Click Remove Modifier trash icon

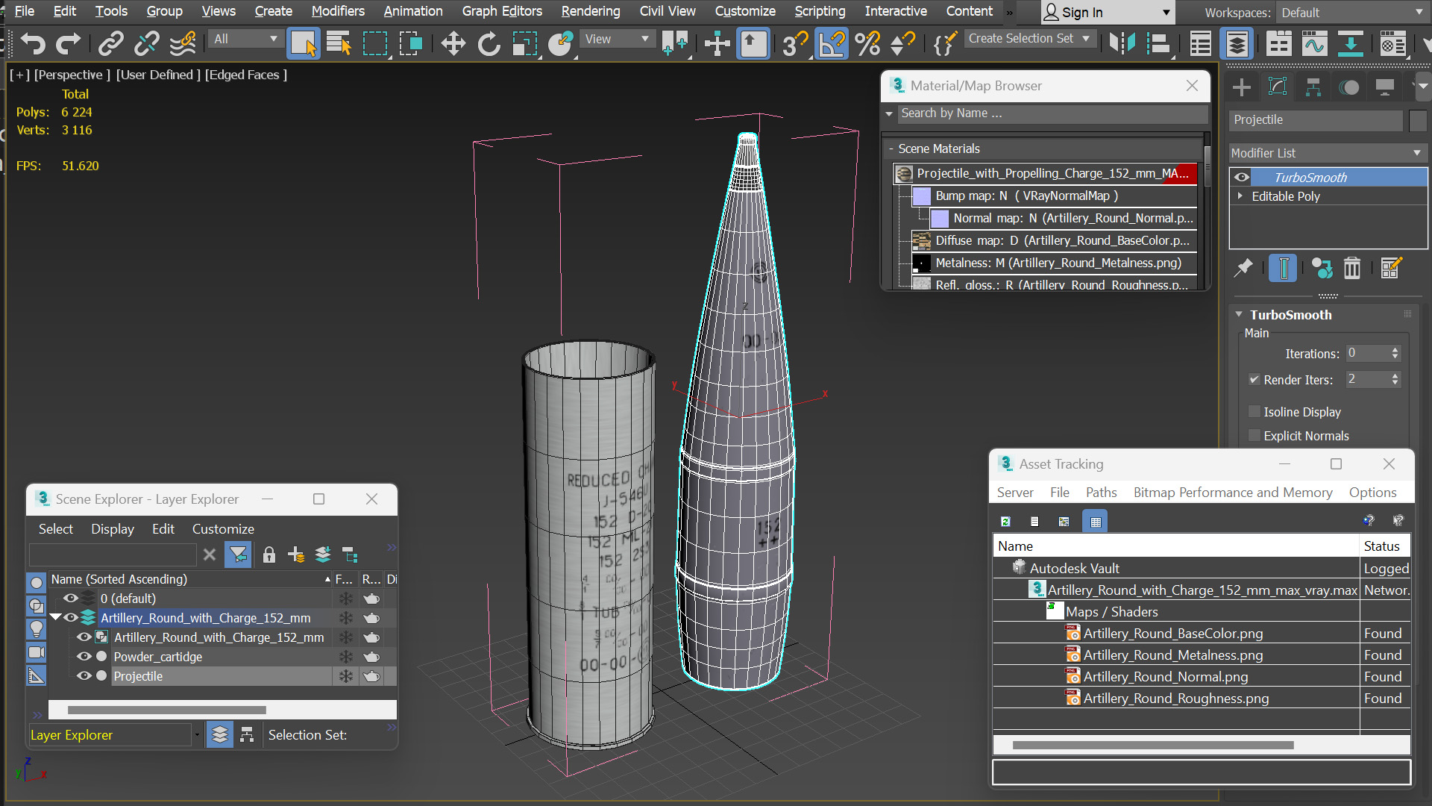pos(1352,268)
